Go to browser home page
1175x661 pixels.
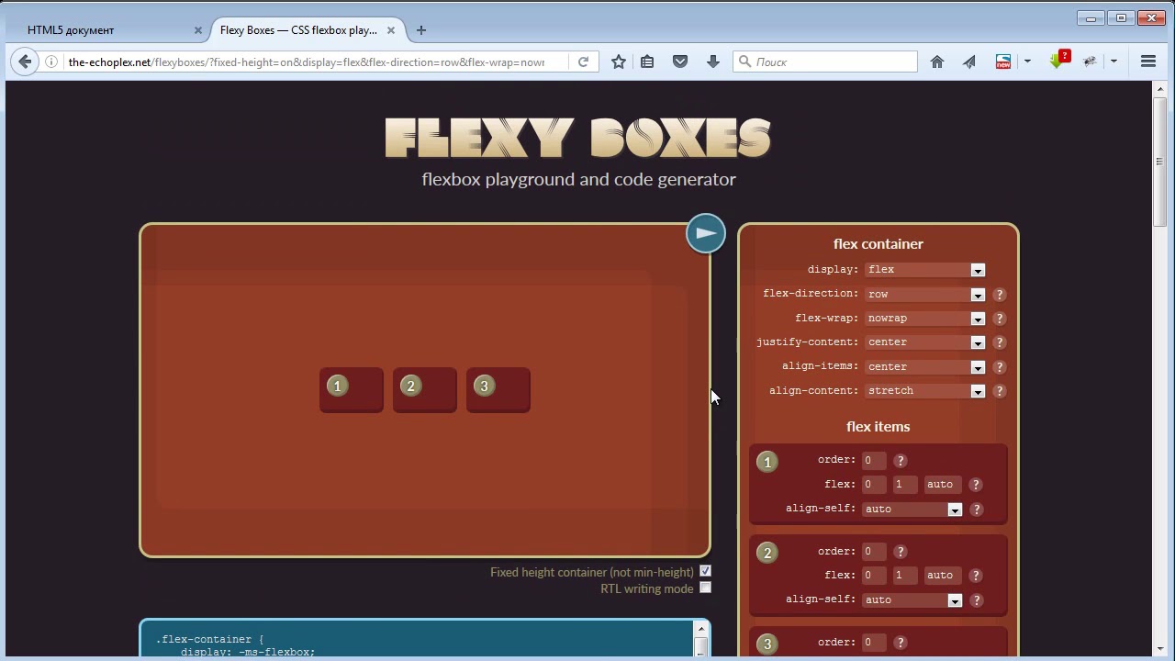point(937,62)
